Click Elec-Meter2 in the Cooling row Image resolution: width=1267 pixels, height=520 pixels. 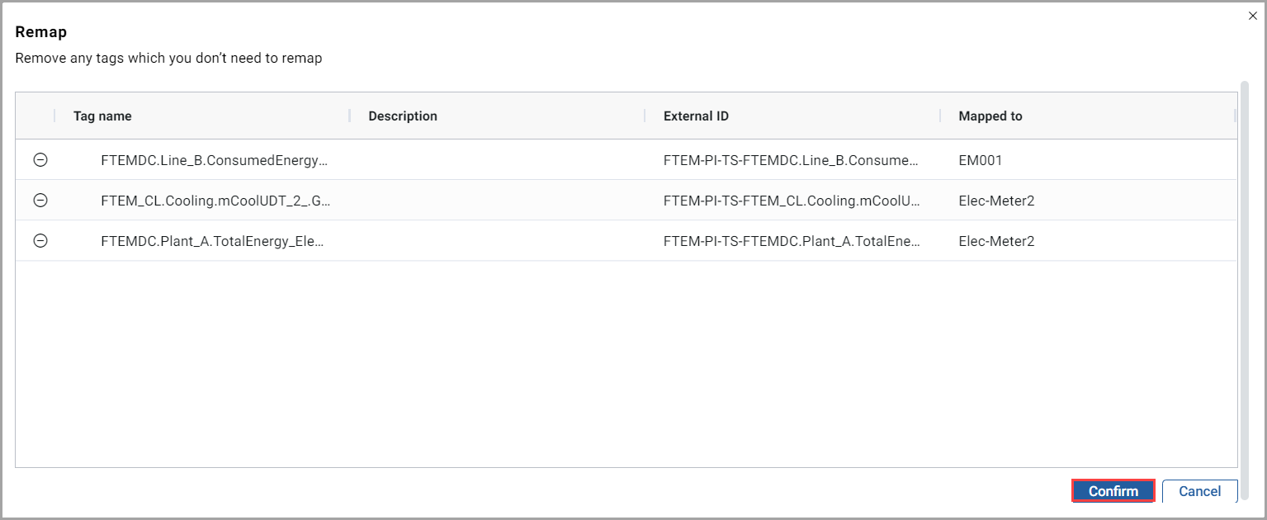click(996, 201)
